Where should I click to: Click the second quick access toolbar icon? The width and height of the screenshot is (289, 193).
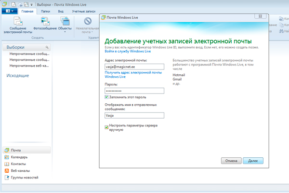[20, 4]
